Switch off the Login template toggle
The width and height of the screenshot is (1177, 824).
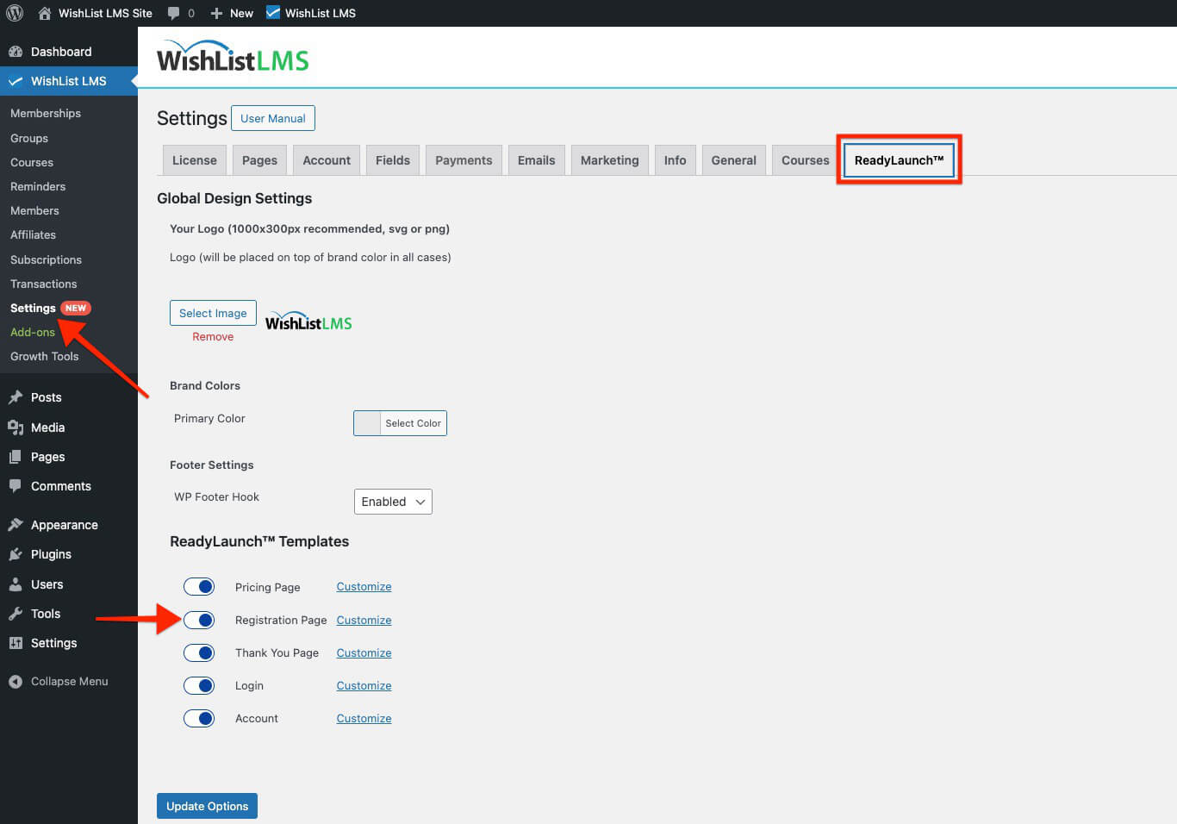coord(199,685)
